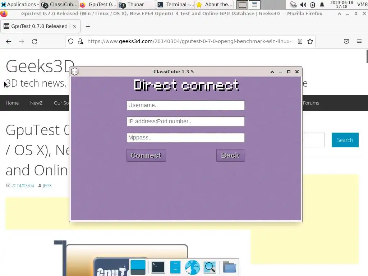Screen dimensions: 368x276
Task: Click Firefox forward arrow
Action: click(22, 42)
